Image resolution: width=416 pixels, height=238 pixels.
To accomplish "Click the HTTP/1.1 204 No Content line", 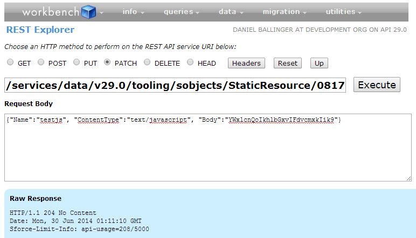I will pos(53,213).
